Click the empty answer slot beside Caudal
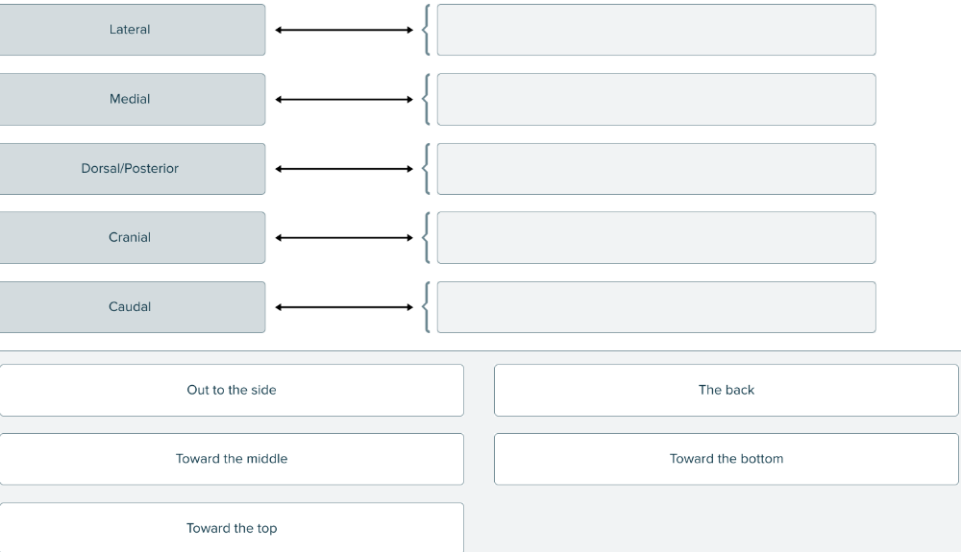961x552 pixels. point(656,307)
